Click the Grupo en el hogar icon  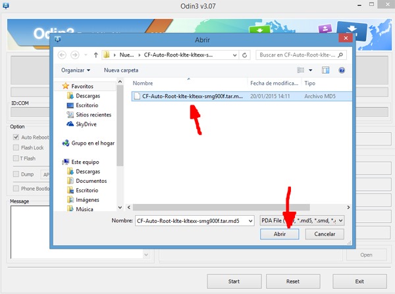pos(65,143)
